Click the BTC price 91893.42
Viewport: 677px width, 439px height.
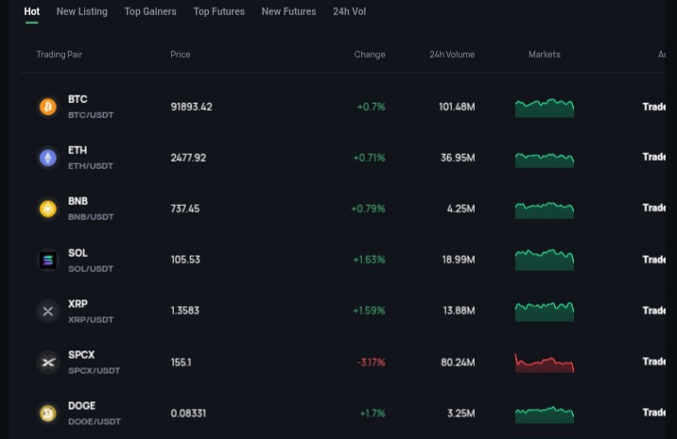pyautogui.click(x=191, y=107)
